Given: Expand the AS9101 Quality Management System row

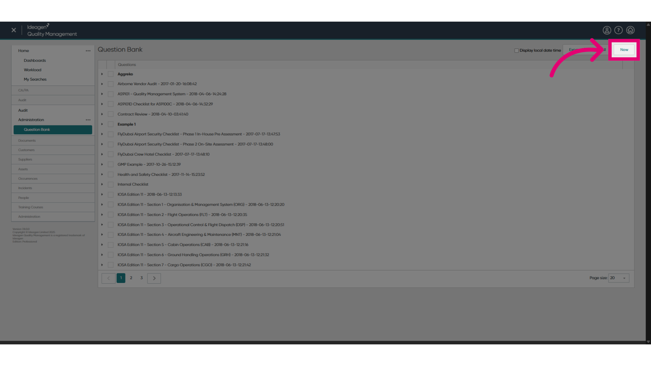Looking at the screenshot, I should point(102,94).
